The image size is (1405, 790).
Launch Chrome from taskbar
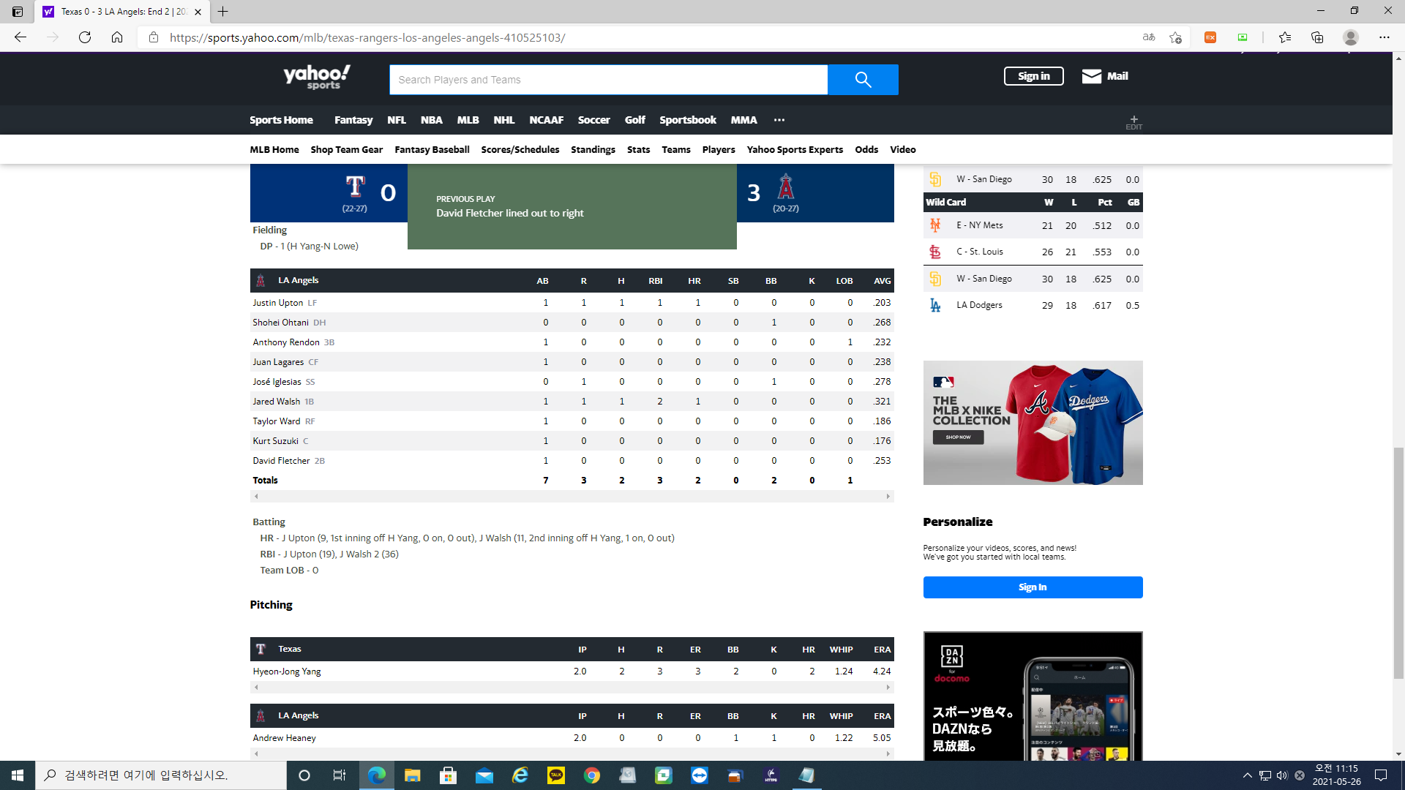pos(592,775)
